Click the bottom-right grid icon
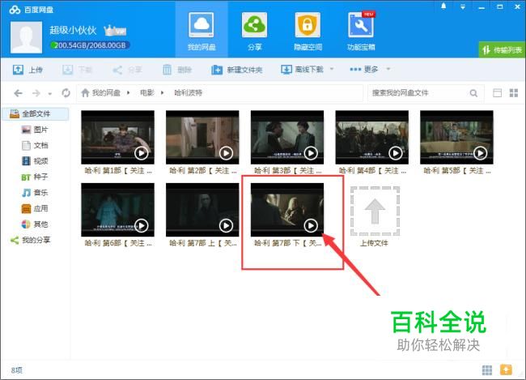526x380 pixels. 486,370
